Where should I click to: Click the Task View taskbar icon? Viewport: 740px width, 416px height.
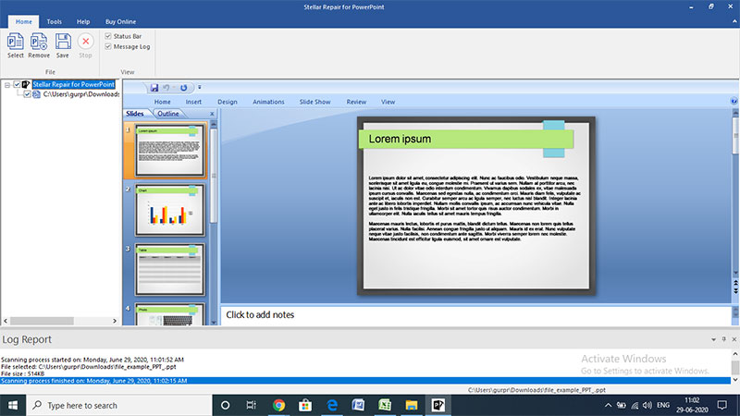point(251,405)
